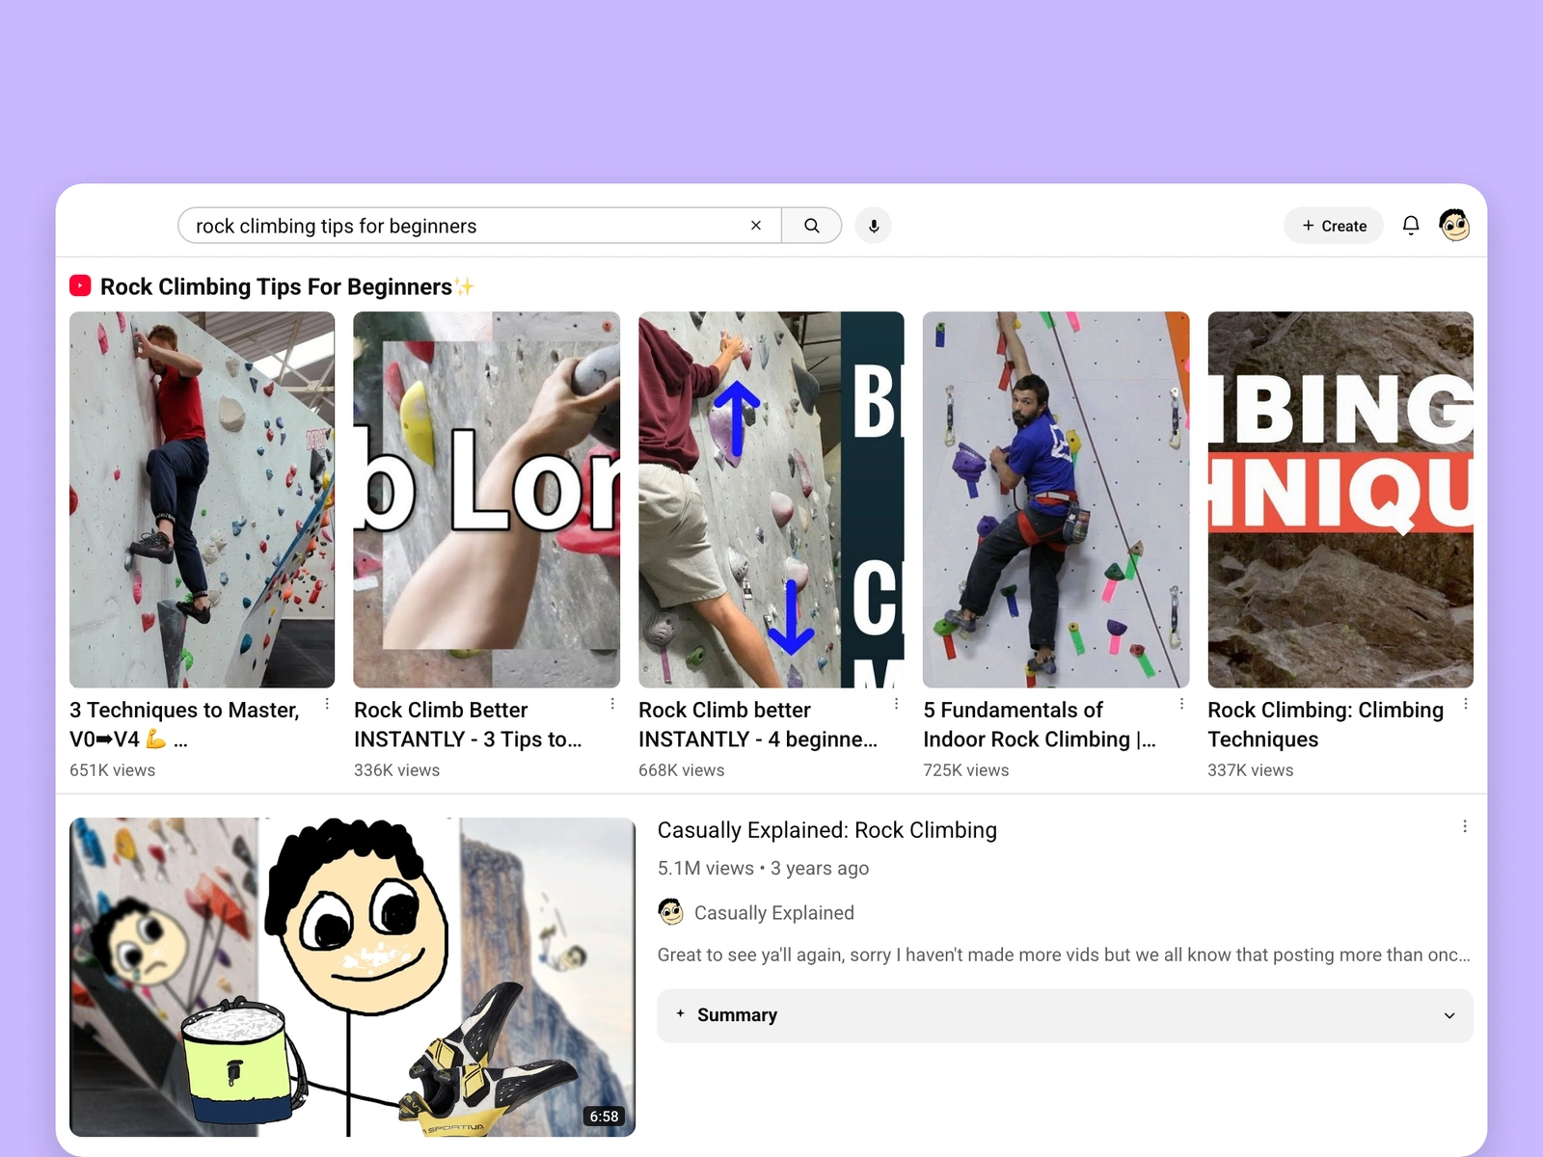
Task: Open more options for '5 Fundamentals of Indoor Rock Climbing'
Action: pyautogui.click(x=1181, y=704)
